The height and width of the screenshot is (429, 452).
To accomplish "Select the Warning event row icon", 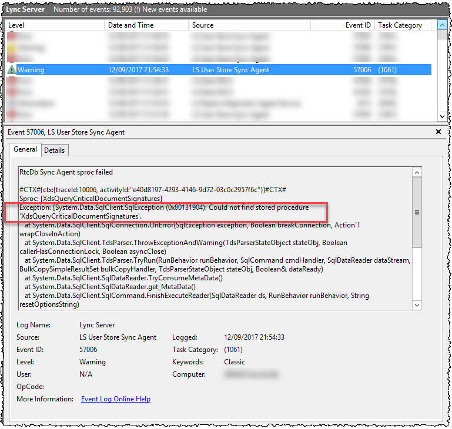I will pyautogui.click(x=12, y=70).
